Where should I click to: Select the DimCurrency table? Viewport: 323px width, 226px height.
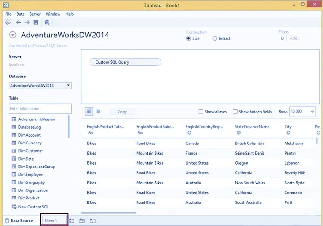tap(30, 143)
